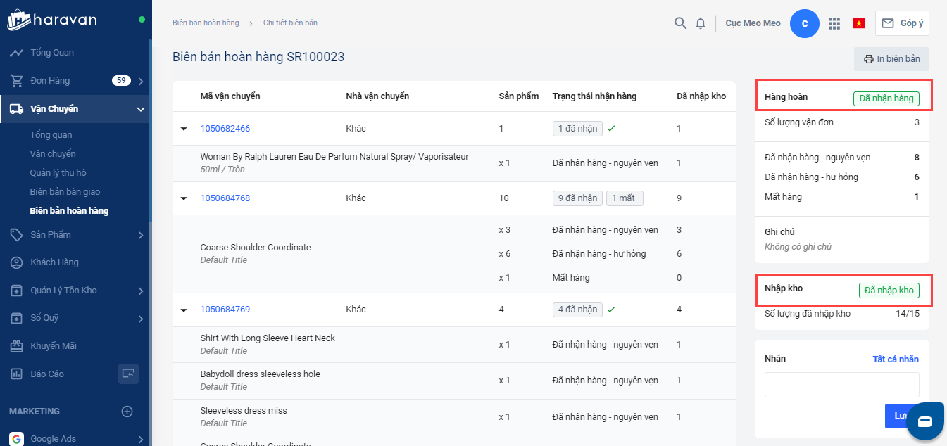The width and height of the screenshot is (947, 446).
Task: Click the search magnifier icon
Action: (x=680, y=23)
